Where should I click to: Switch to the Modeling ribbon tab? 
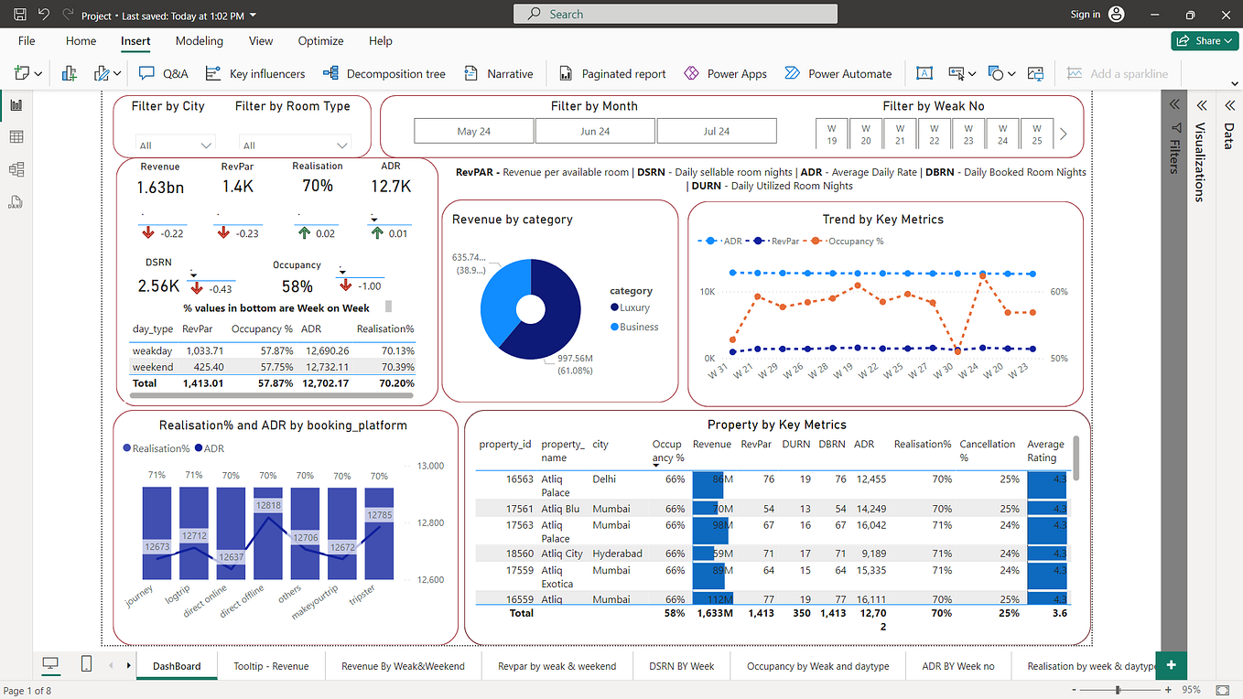(x=199, y=41)
